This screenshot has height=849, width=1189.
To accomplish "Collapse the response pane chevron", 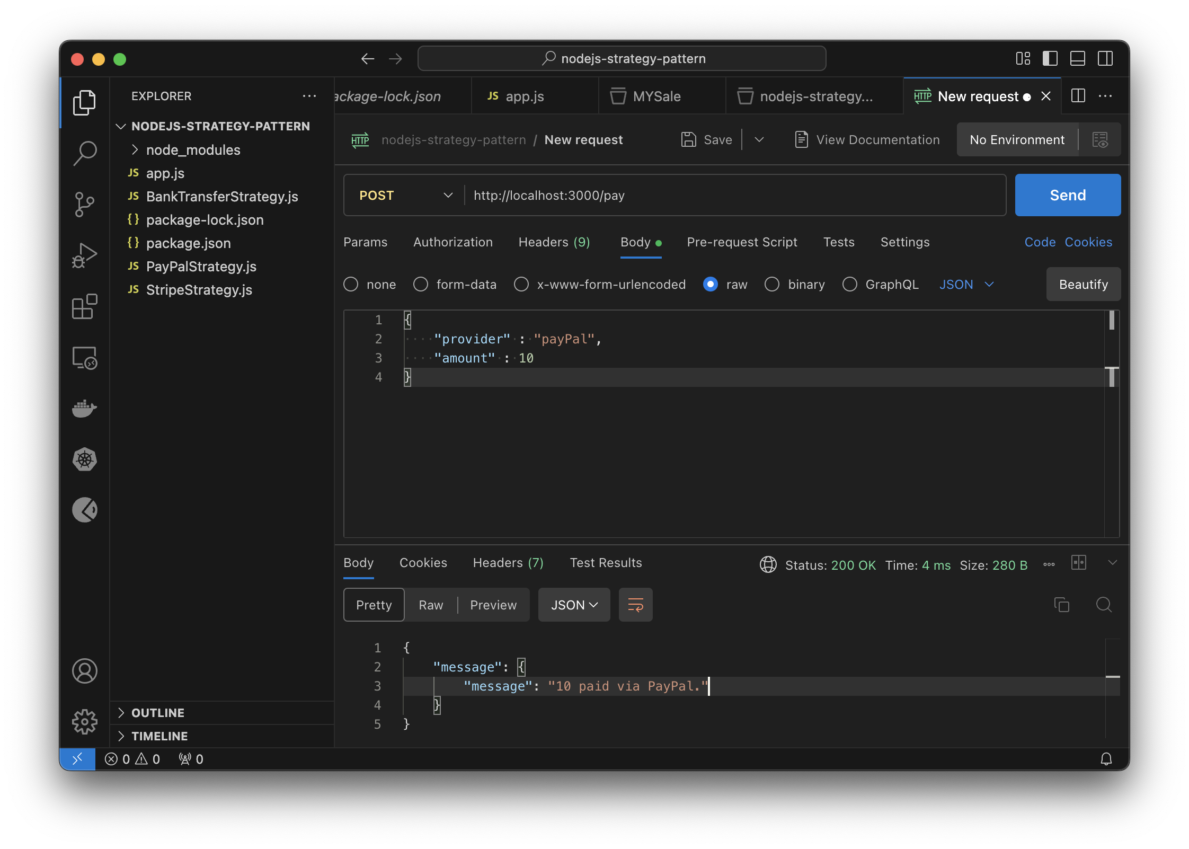I will (x=1112, y=562).
